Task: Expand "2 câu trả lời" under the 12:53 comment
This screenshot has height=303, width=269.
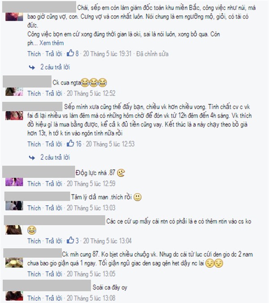Action: pos(55,157)
